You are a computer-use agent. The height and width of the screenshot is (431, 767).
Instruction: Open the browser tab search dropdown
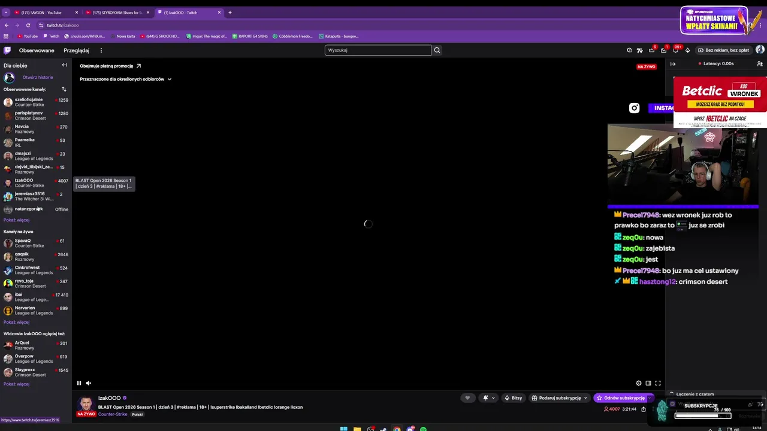pos(6,12)
